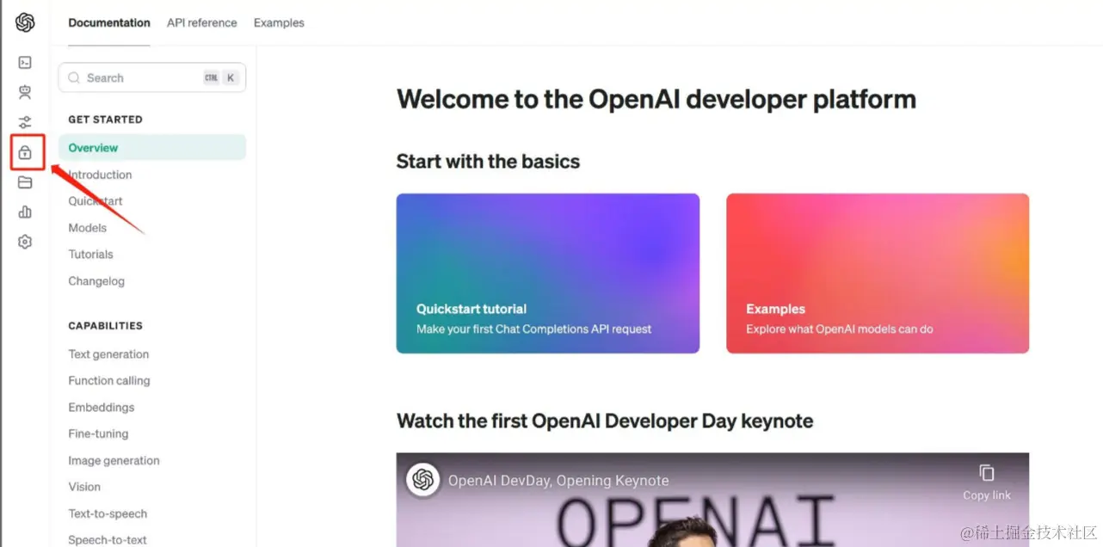Open the Settings gear icon
Viewport: 1103px width, 547px height.
pyautogui.click(x=25, y=242)
